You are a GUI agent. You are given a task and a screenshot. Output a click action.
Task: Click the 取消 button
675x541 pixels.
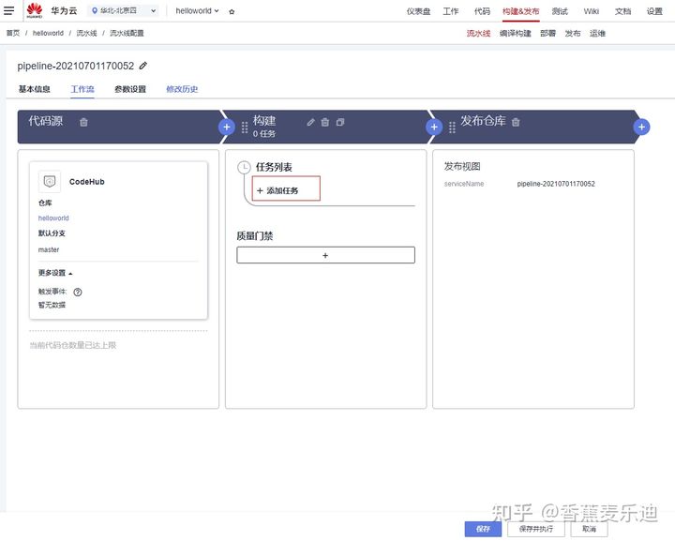pos(590,529)
